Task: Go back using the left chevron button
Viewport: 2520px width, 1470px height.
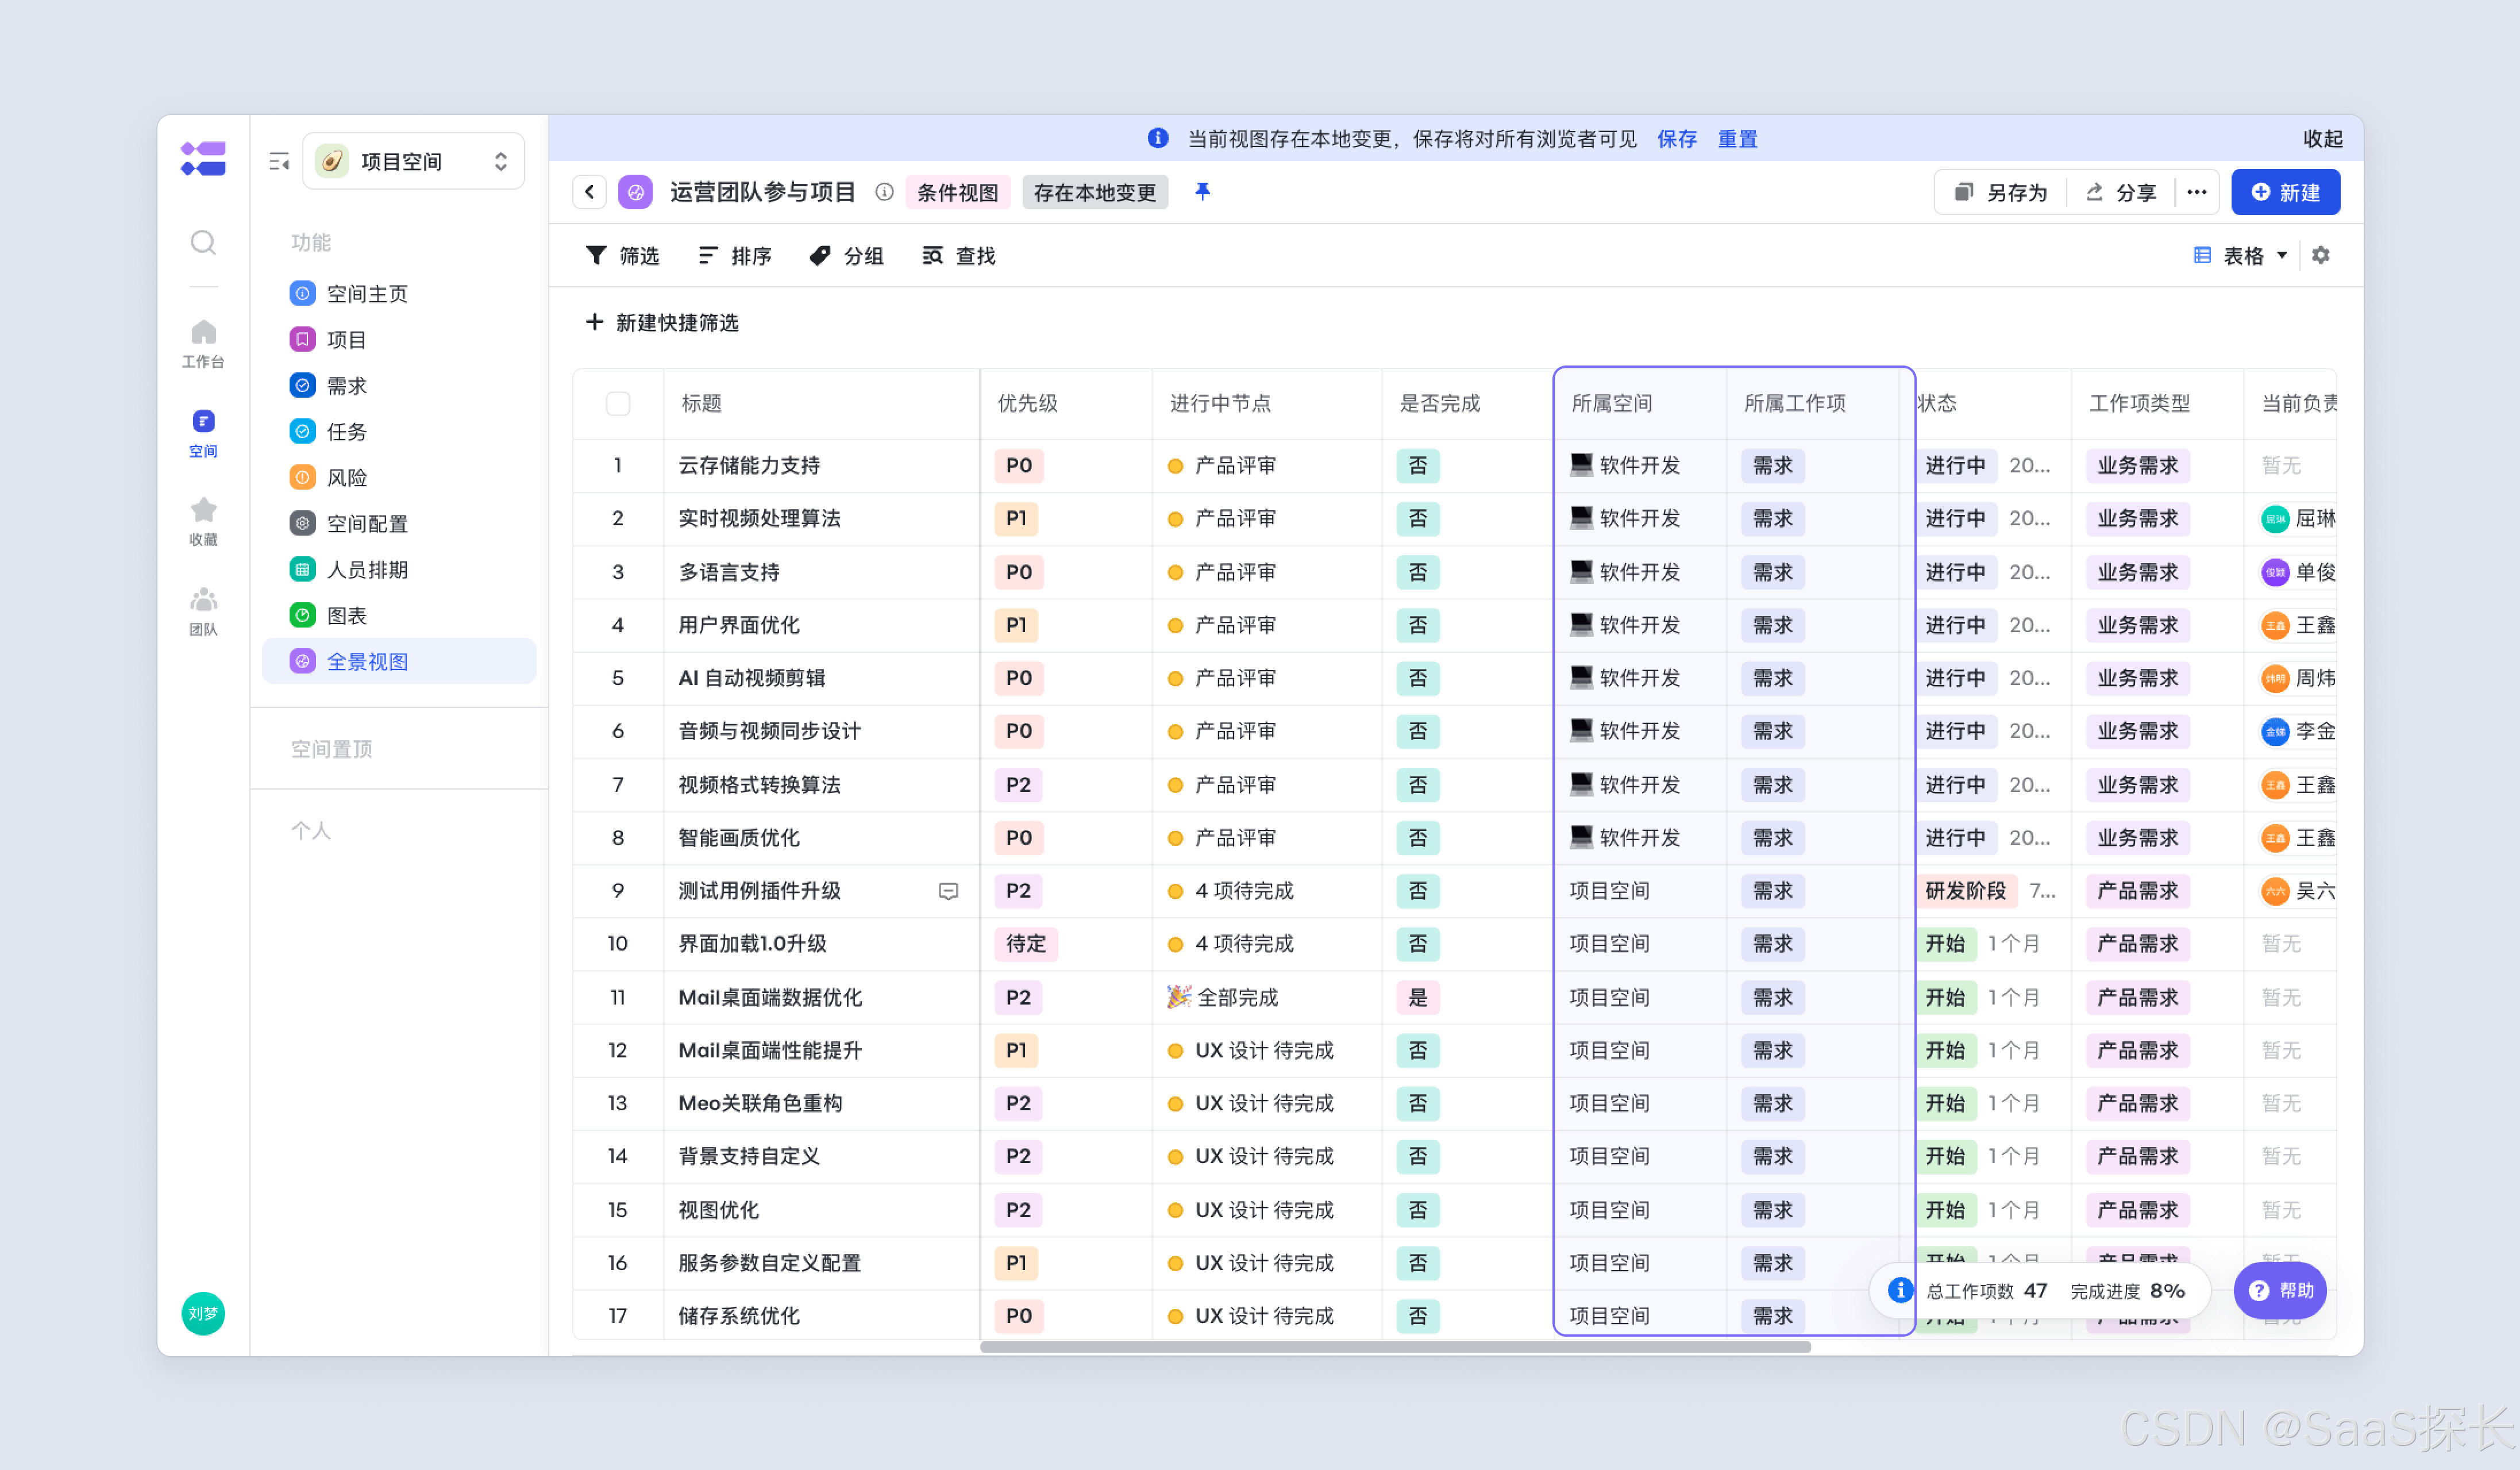Action: [589, 191]
